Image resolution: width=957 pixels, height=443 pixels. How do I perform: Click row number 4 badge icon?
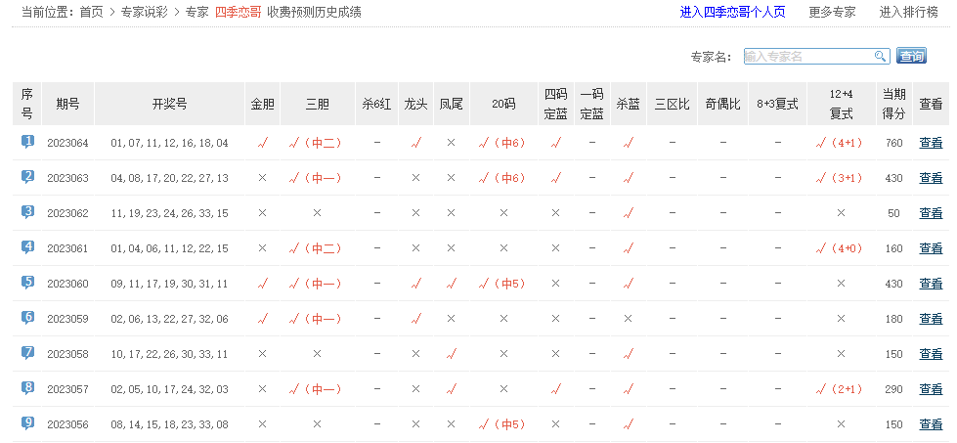(27, 247)
